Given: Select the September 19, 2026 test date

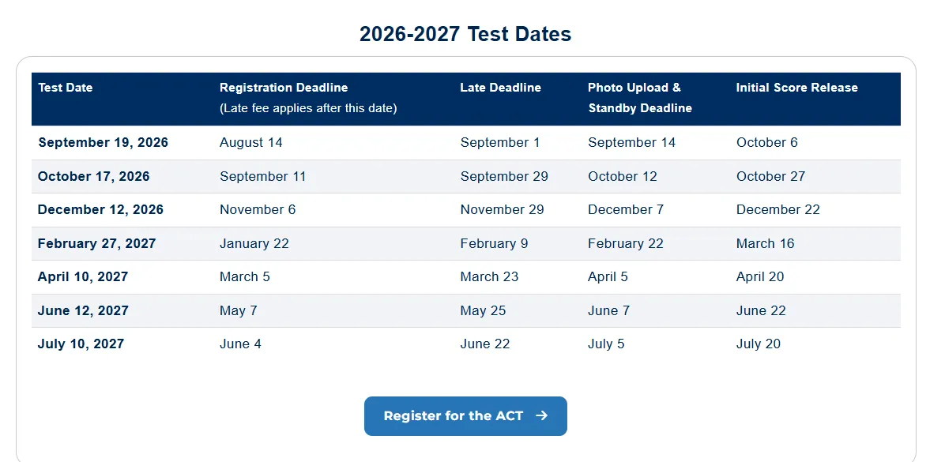Looking at the screenshot, I should pyautogui.click(x=103, y=143).
